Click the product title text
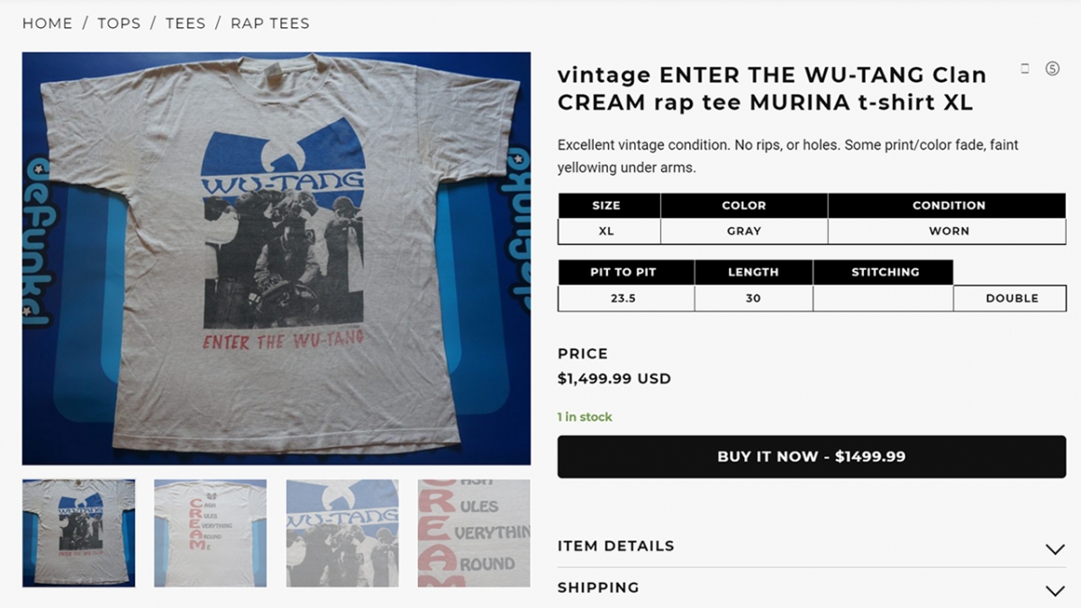The height and width of the screenshot is (608, 1081). pyautogui.click(x=772, y=88)
